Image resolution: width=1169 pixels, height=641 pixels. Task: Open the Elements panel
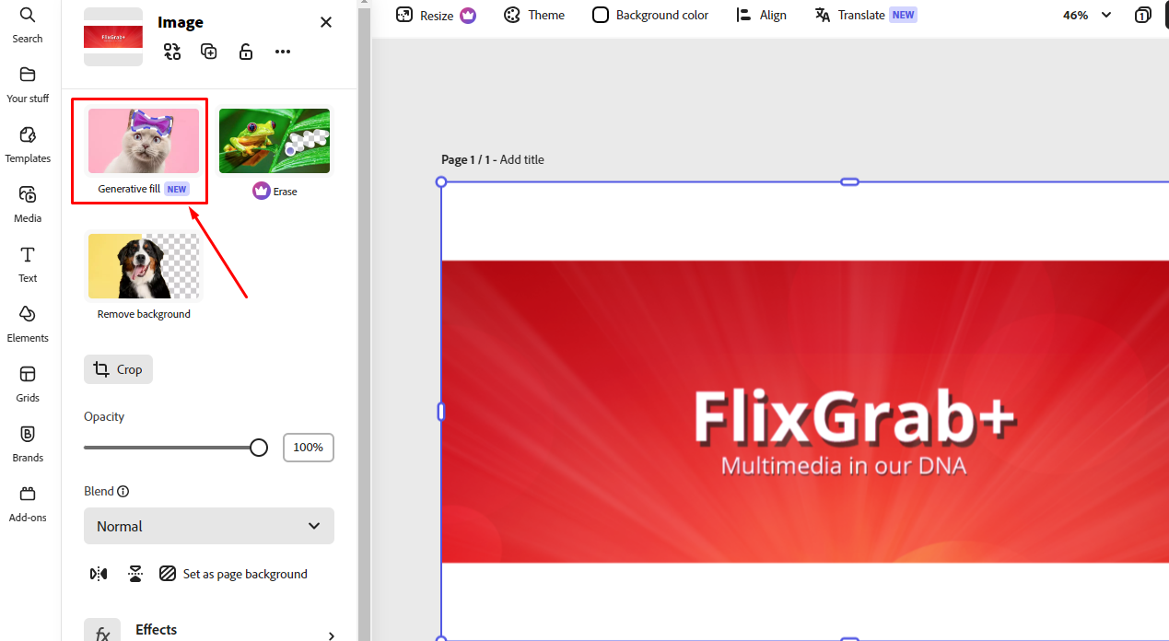click(28, 324)
